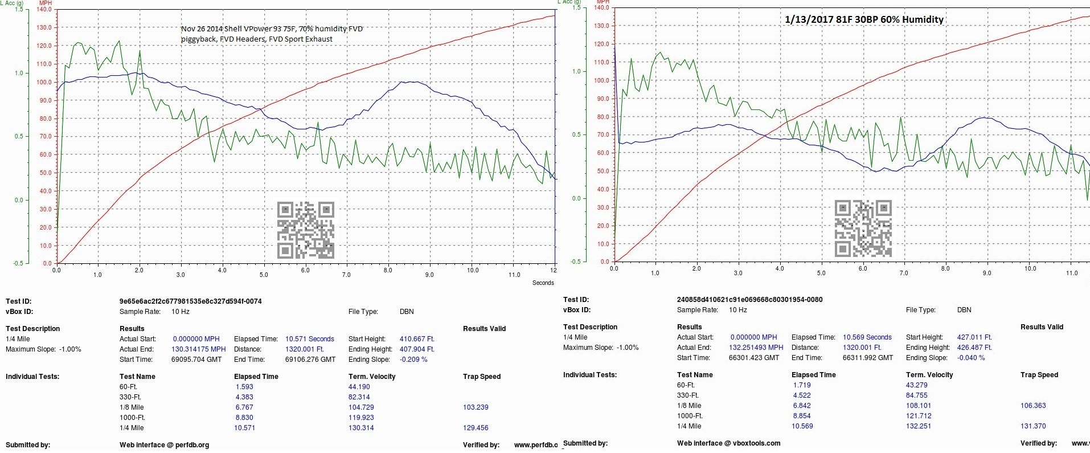The height and width of the screenshot is (453, 1090).
Task: Click the 130.314175 MPH actual end value
Action: 199,349
